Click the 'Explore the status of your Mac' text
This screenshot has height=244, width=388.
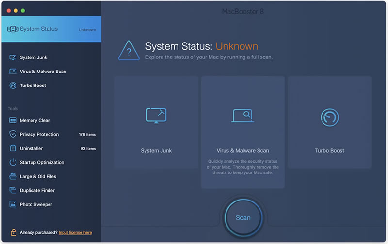coord(209,57)
